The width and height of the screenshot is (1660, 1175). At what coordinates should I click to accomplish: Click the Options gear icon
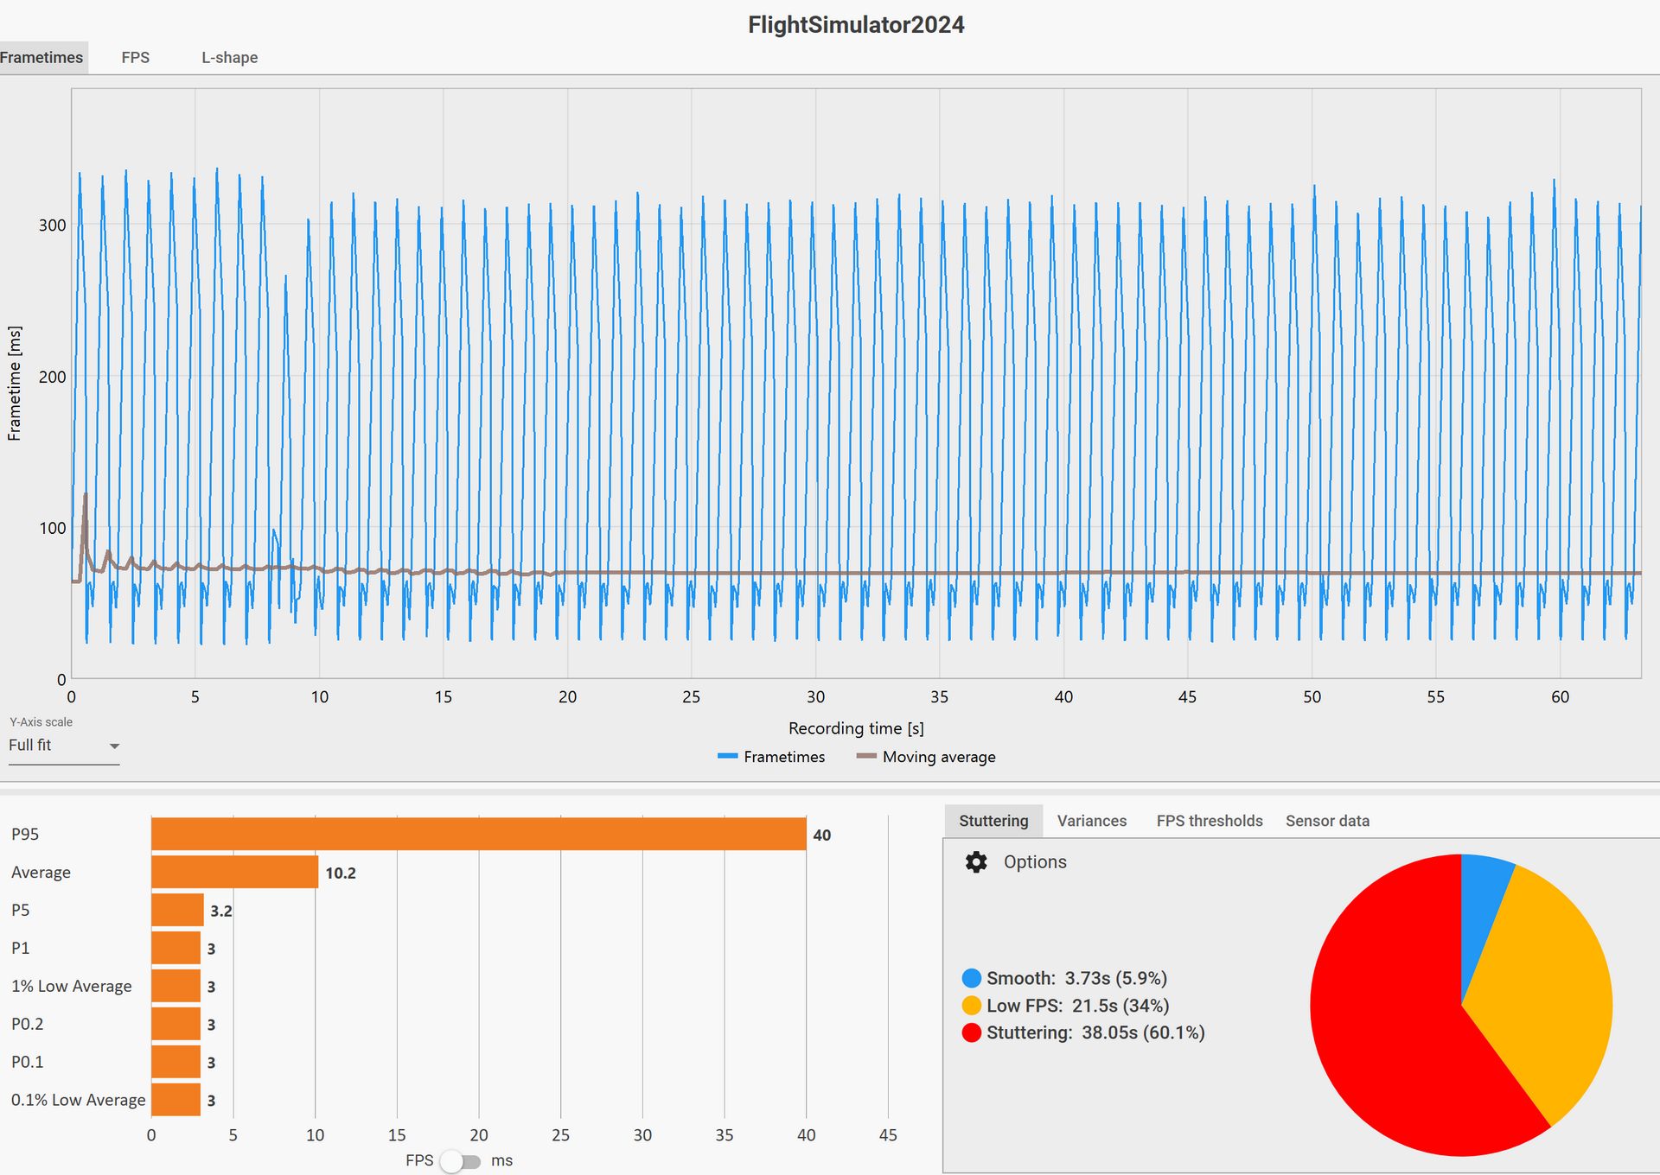pyautogui.click(x=976, y=862)
